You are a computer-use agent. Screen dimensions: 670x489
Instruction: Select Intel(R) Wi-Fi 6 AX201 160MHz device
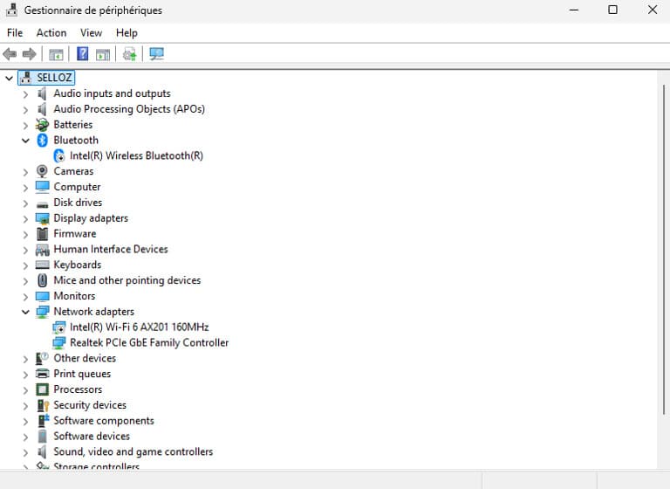pyautogui.click(x=139, y=327)
